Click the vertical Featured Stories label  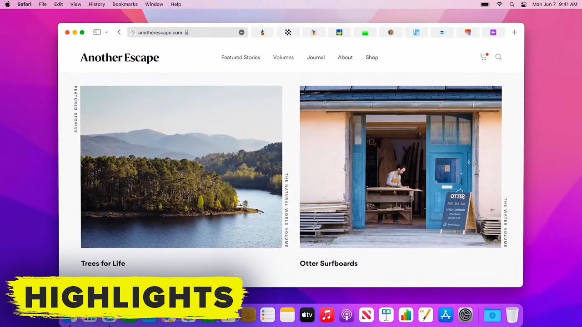coord(75,109)
